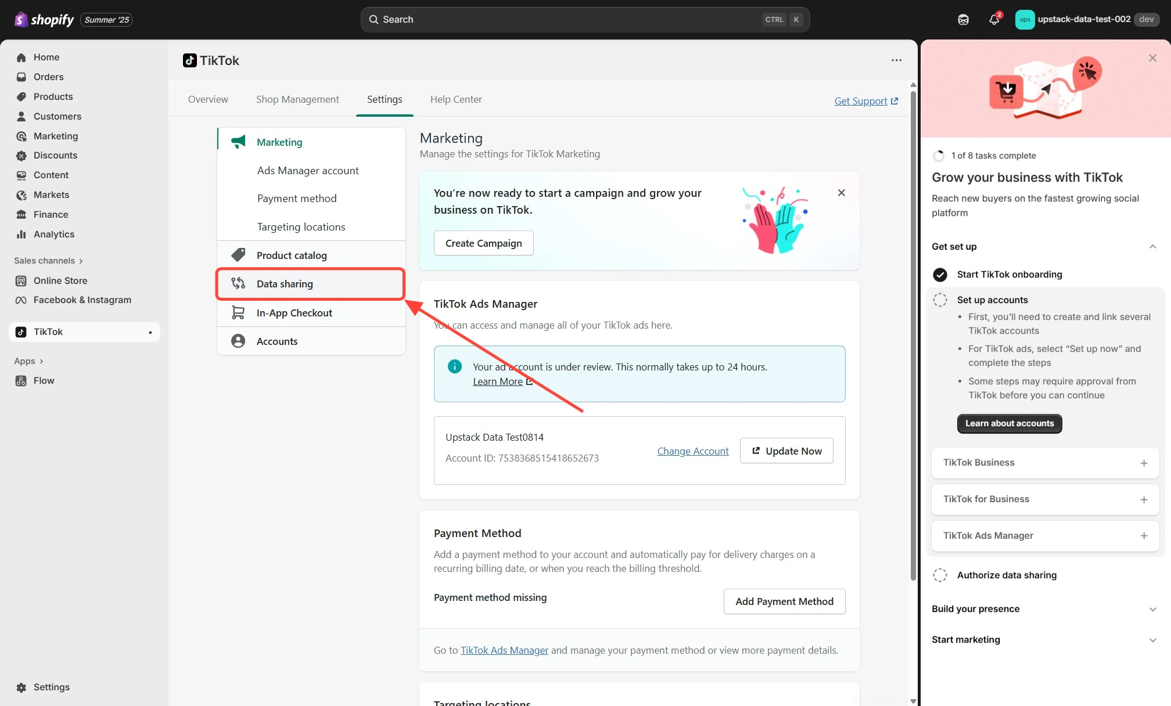Click the Shopify logo

click(x=44, y=20)
